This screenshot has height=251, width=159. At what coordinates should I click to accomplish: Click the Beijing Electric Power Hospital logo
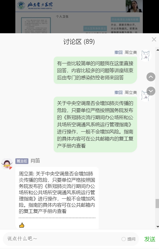coord(35,5)
